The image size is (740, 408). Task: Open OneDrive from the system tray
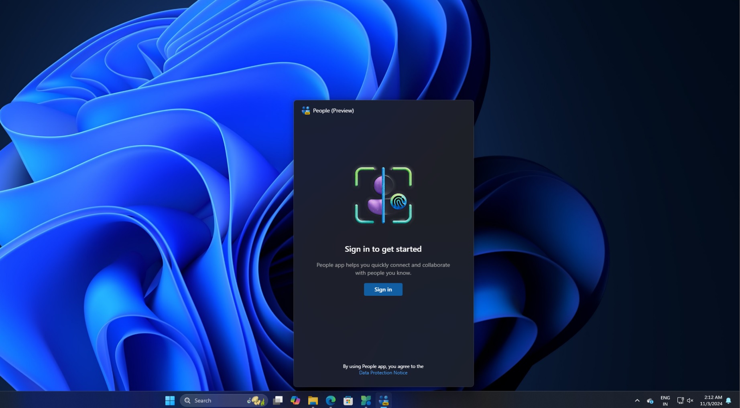point(651,400)
